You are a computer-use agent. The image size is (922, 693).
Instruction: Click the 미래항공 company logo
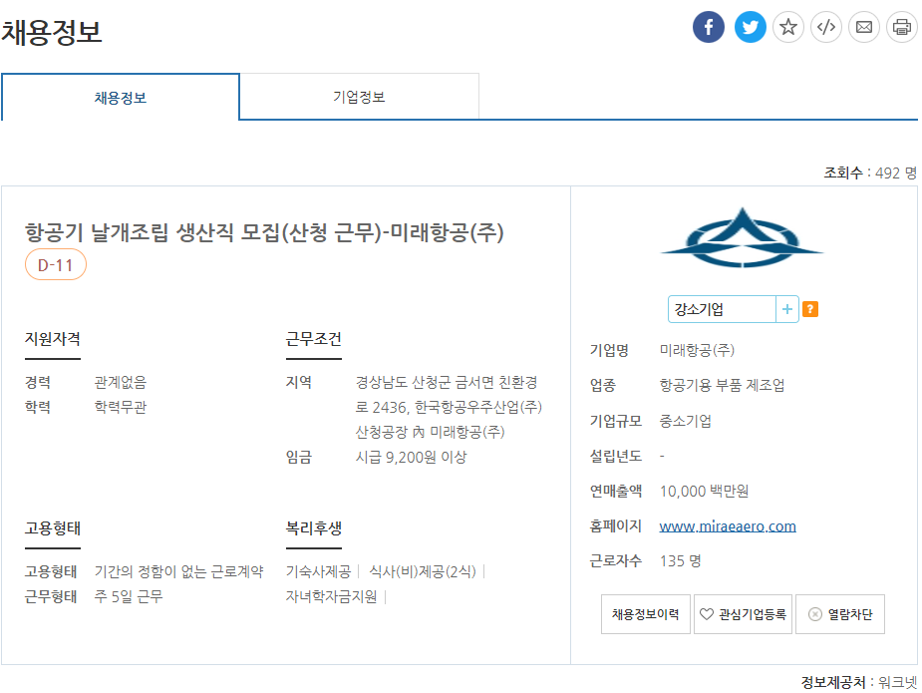pyautogui.click(x=742, y=237)
